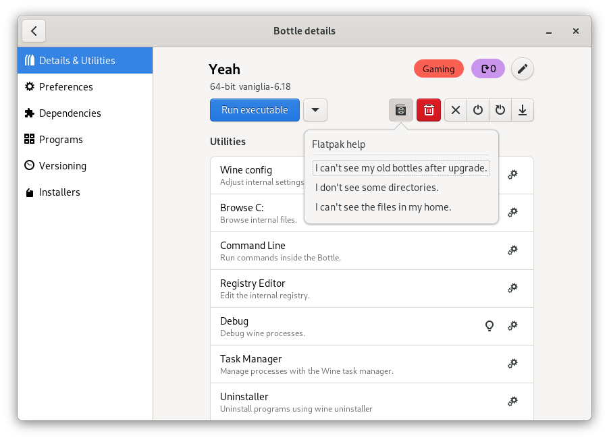Open gear options menu for Uninstaller
609x440 pixels.
[512, 402]
